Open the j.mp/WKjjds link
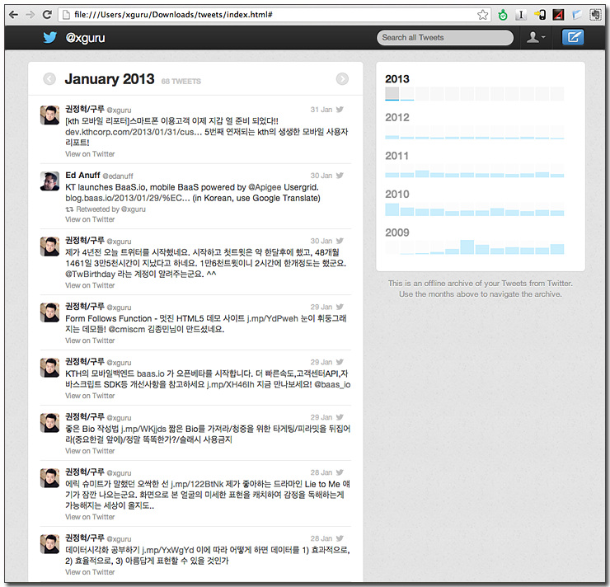This screenshot has height=587, width=610. click(144, 429)
